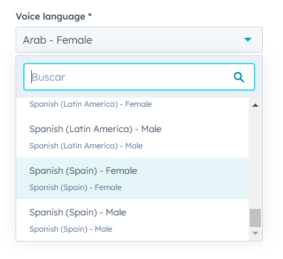Screen dimensions: 283x259
Task: Click the gray scrollbar thumb
Action: click(x=256, y=218)
